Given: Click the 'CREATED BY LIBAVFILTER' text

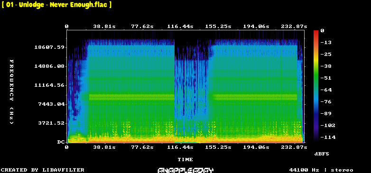Looking at the screenshot, I should [43, 170].
